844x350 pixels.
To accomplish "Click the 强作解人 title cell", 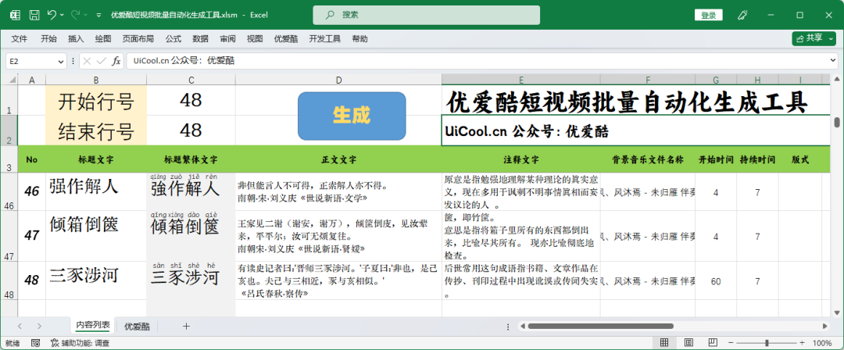I will tap(96, 191).
